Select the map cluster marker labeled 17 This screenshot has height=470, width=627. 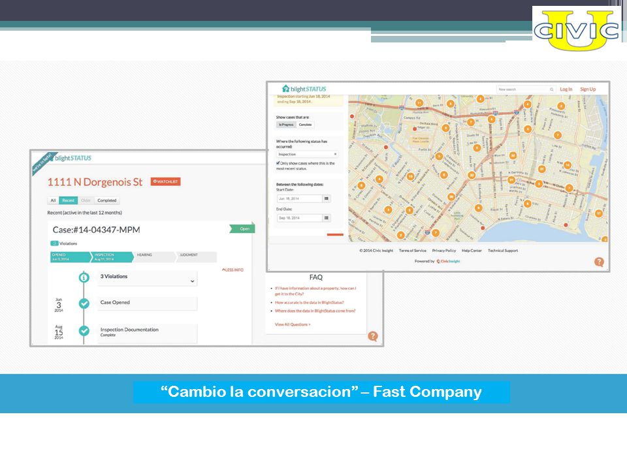599,213
